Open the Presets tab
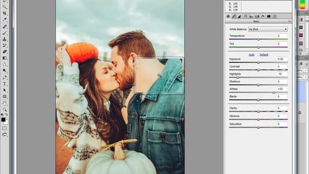Image resolution: width=309 pixels, height=174 pixels. pos(275,16)
